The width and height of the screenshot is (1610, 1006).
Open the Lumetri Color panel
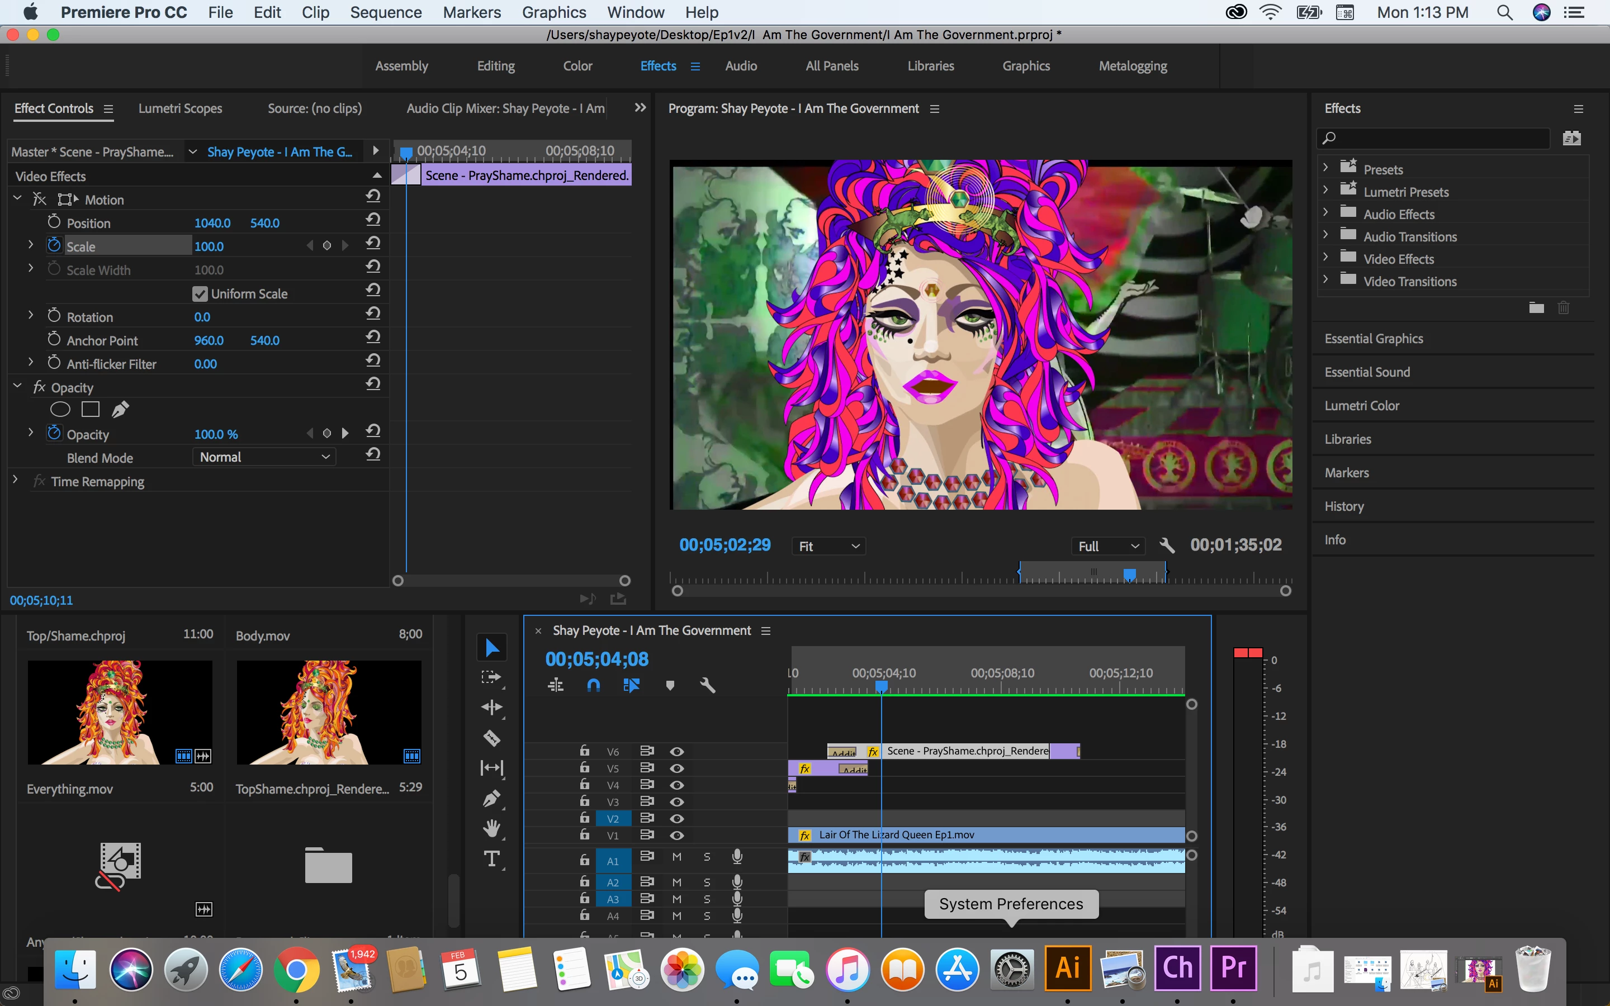(1362, 406)
